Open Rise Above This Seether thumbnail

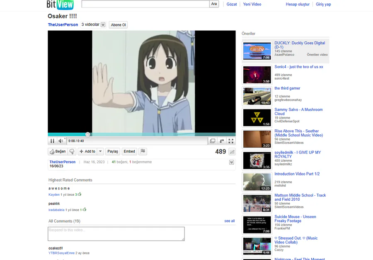tap(257, 139)
